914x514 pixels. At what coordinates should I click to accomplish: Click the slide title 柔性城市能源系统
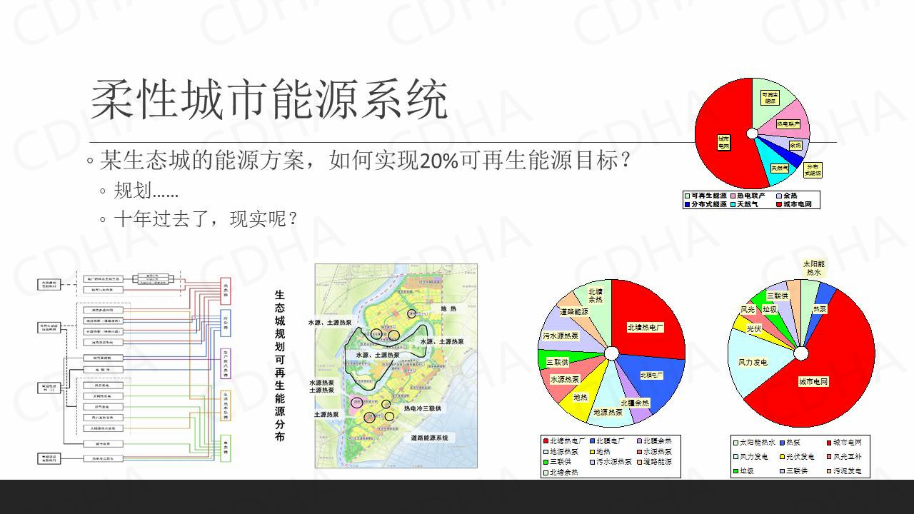(269, 101)
